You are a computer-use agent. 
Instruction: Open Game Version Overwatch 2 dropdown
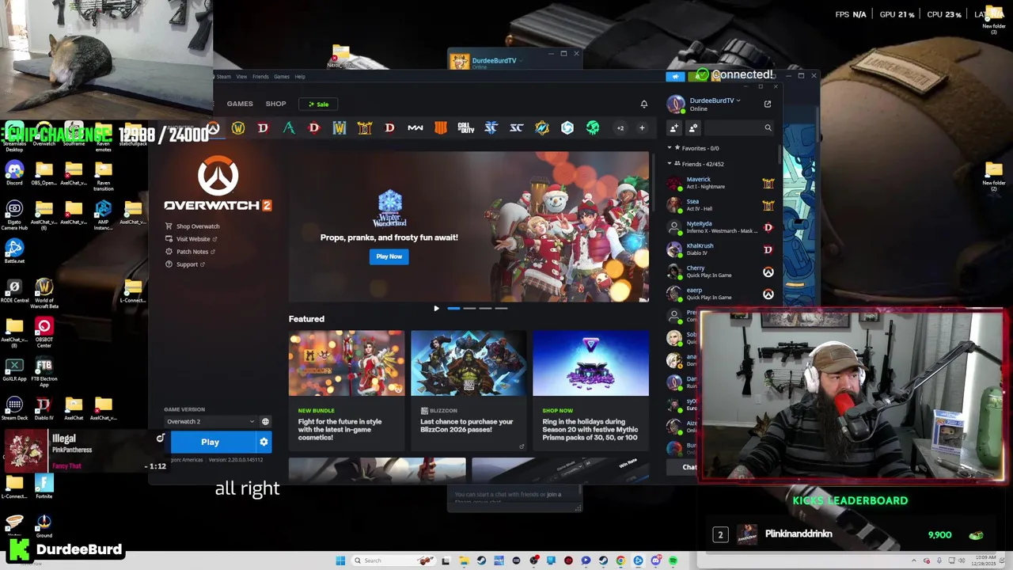click(210, 422)
